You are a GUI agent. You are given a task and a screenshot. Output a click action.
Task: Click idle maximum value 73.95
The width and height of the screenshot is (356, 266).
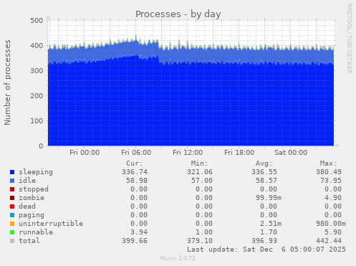tap(331, 181)
